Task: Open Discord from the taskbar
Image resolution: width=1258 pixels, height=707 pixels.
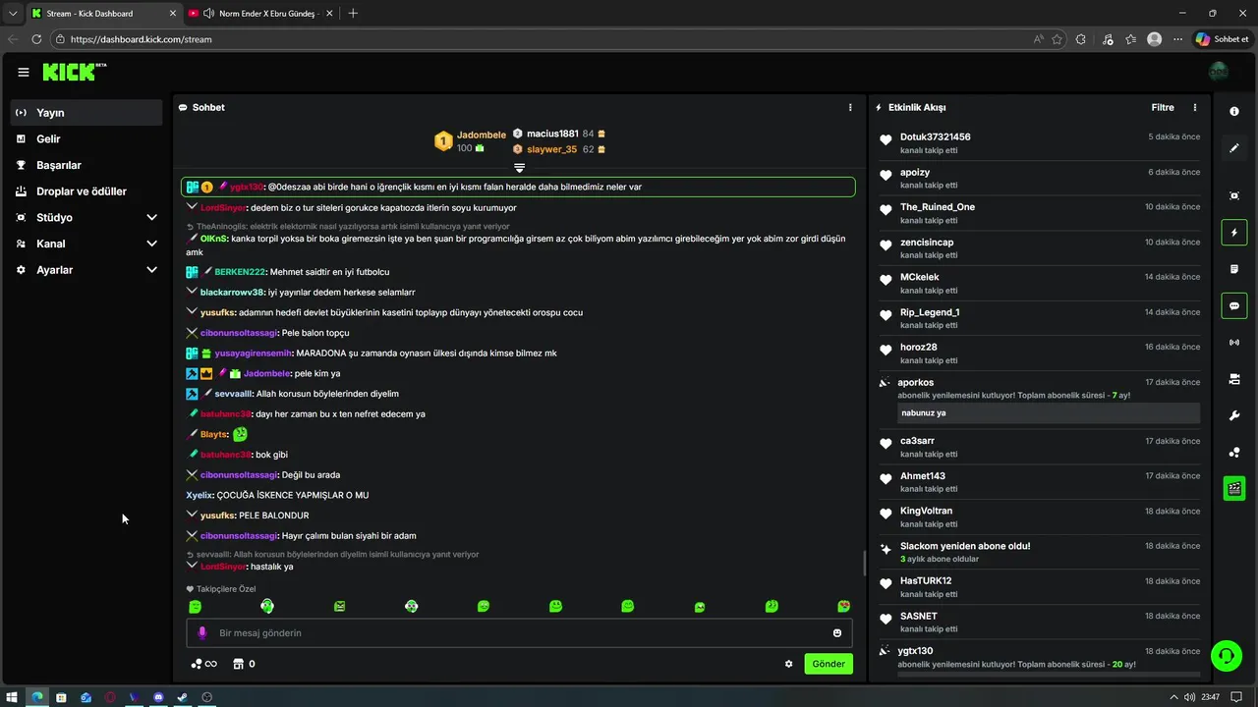Action: [158, 697]
